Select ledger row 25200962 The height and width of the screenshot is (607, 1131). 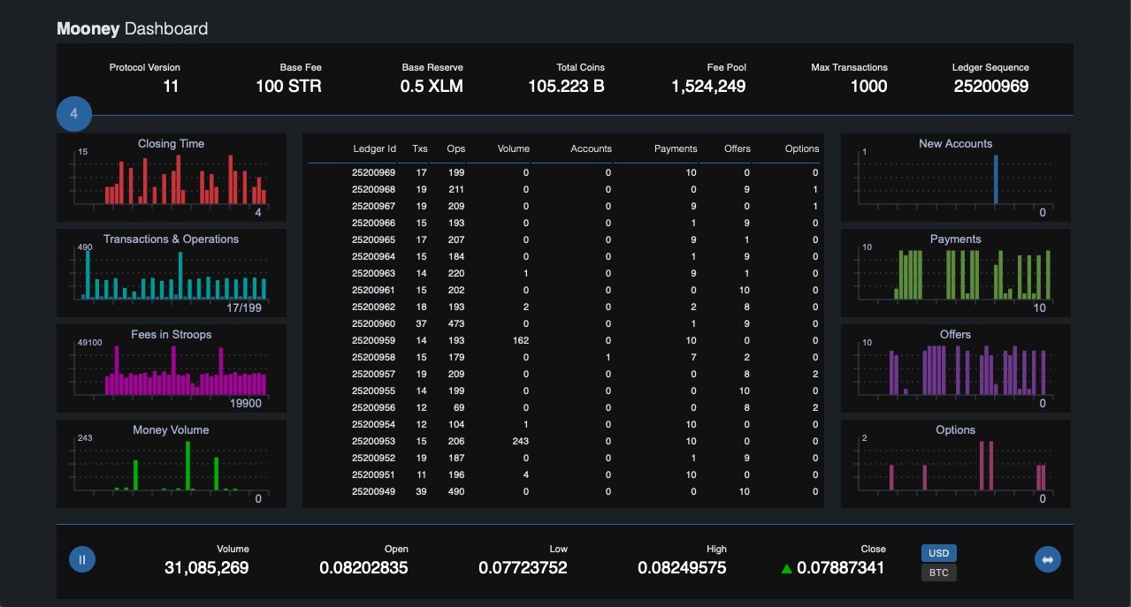[563, 307]
